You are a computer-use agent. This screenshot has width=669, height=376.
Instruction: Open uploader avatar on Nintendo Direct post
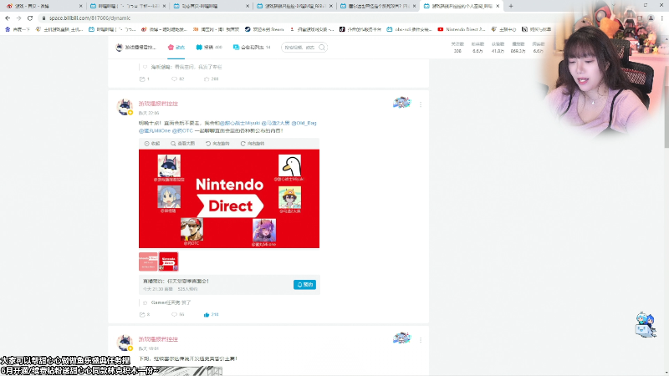coord(125,107)
